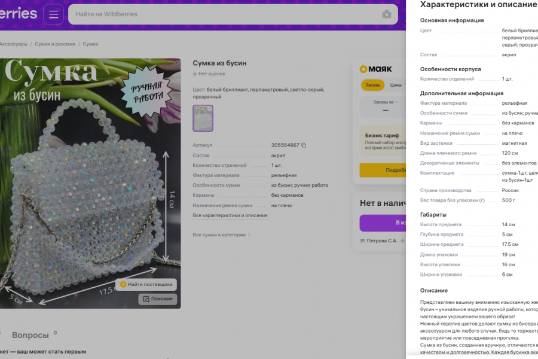Open the Сумки и рюкзаки breadcrumb

pyautogui.click(x=55, y=44)
